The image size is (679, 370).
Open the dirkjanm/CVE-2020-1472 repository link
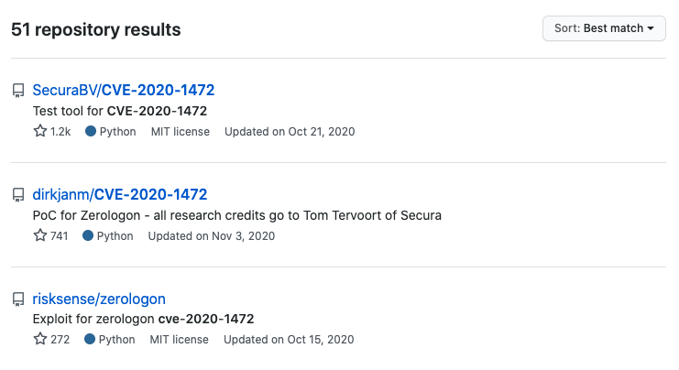coord(120,194)
